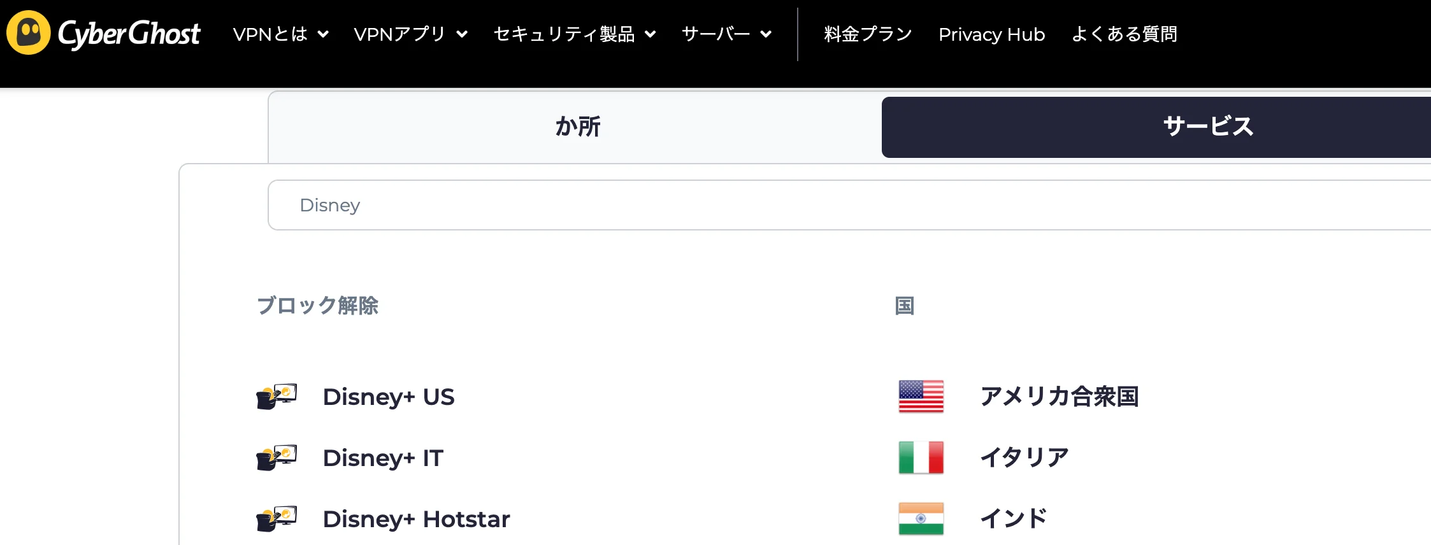Click the CyberGhost wordmark text
This screenshot has width=1431, height=545.
(x=129, y=34)
